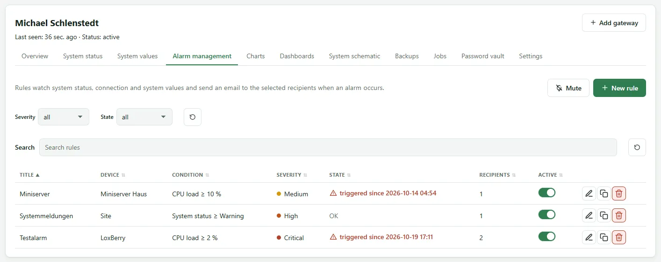Open the Password vault tab

(483, 56)
